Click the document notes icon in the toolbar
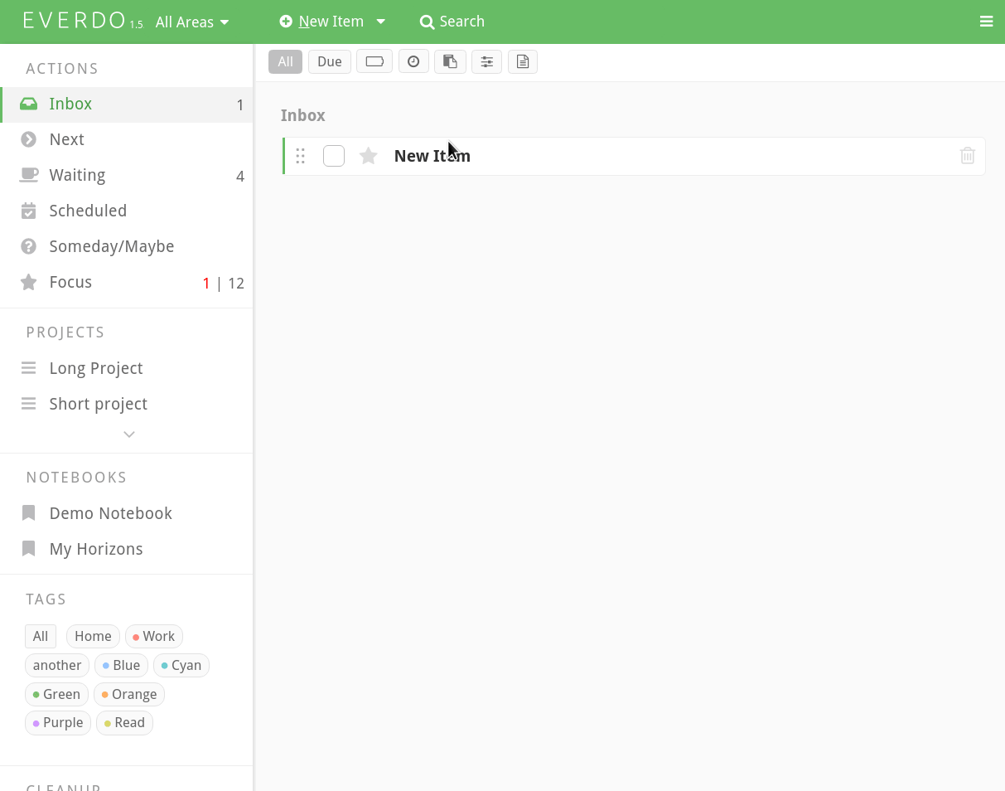Viewport: 1005px width, 791px height. pyautogui.click(x=523, y=61)
